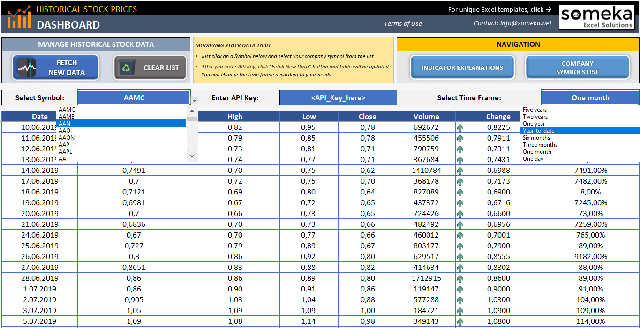Click the Fetch New Data button
The height and width of the screenshot is (328, 640).
coord(56,67)
